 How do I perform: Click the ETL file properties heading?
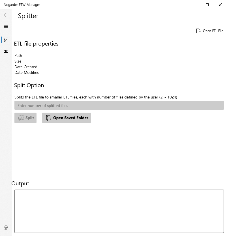click(x=36, y=44)
